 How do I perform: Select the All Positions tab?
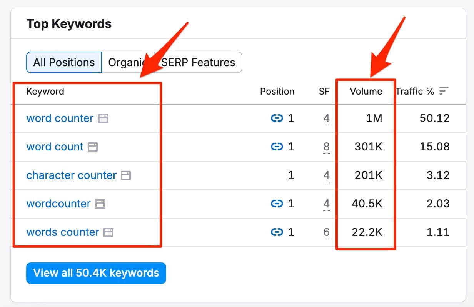[x=64, y=62]
